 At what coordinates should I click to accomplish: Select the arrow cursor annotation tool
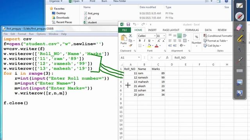pos(239,49)
